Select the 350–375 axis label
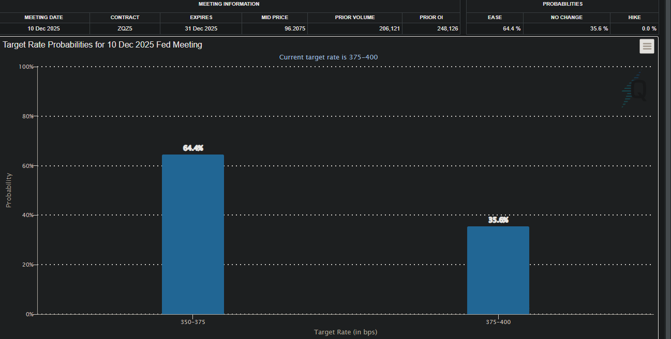Screen dimensions: 671x339 tap(193, 322)
